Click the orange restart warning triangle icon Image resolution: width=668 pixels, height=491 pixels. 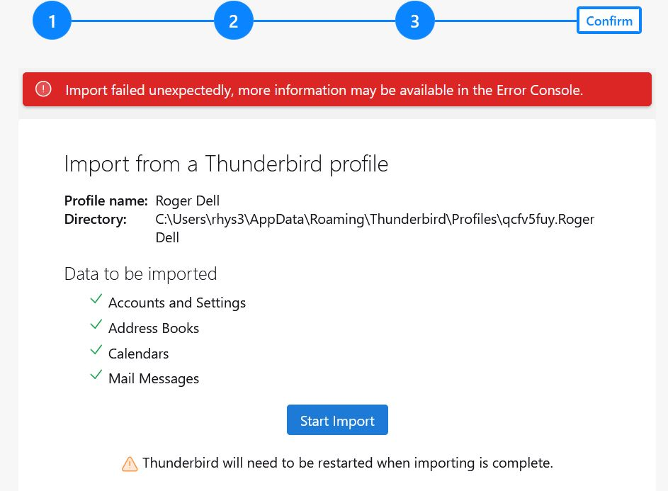coord(130,463)
